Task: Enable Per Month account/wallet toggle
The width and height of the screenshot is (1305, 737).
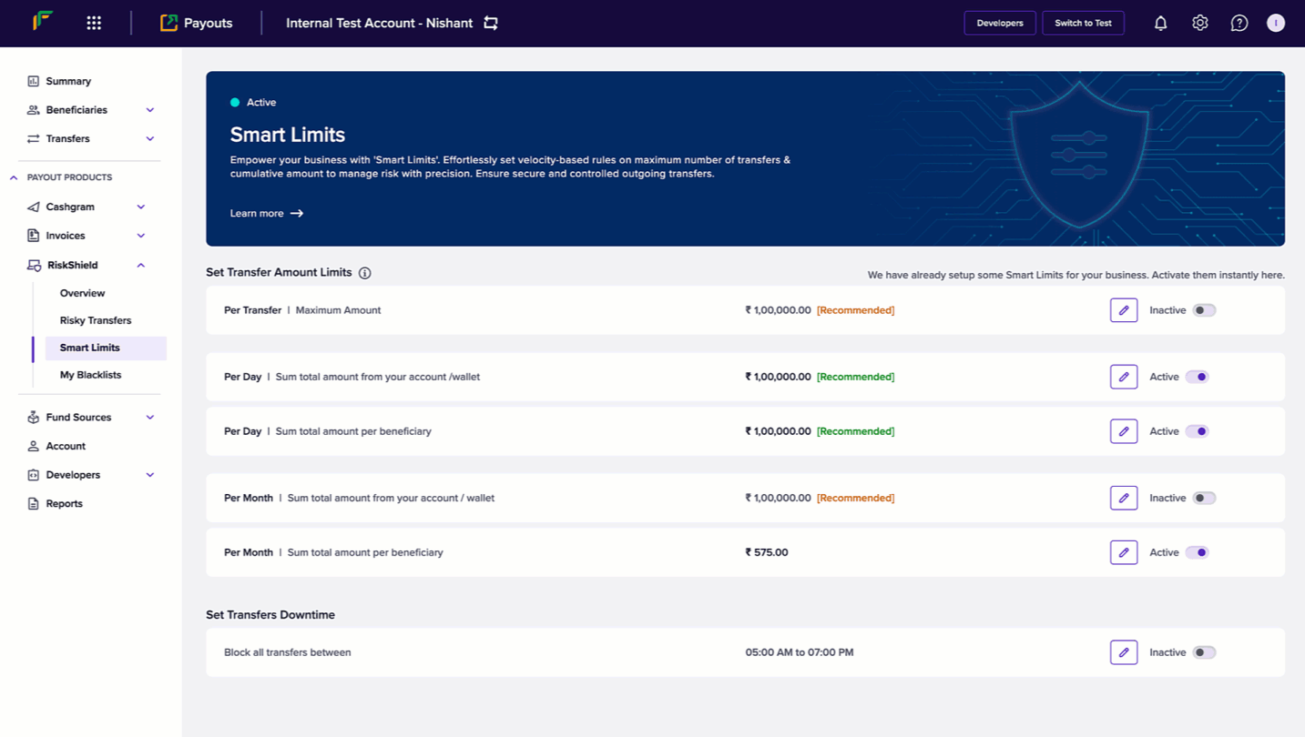Action: [x=1204, y=498]
